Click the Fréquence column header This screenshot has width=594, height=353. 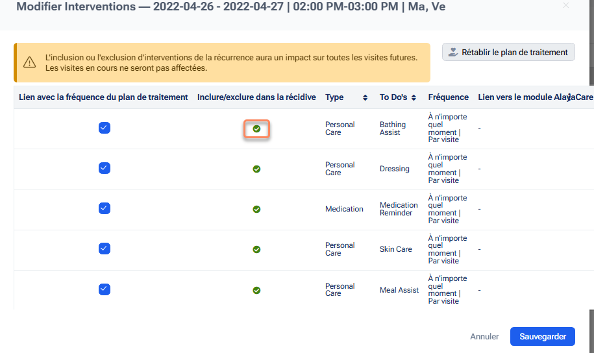448,97
